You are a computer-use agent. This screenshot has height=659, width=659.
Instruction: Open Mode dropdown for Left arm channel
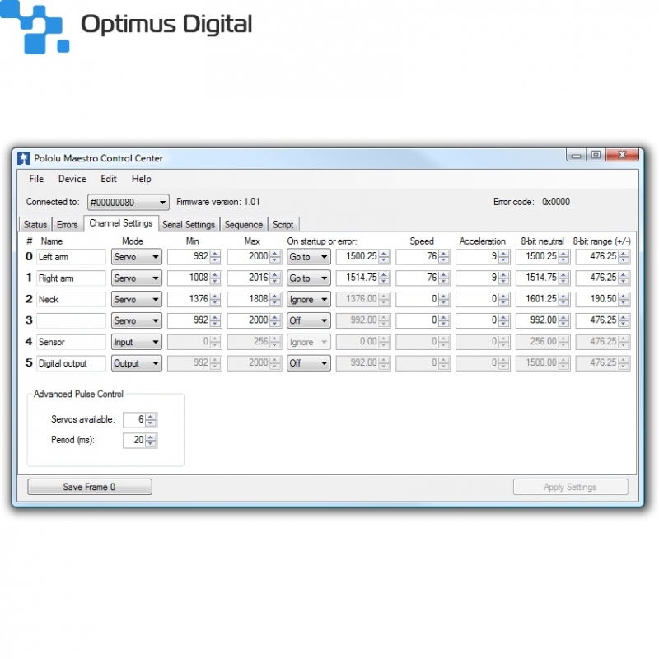point(137,257)
